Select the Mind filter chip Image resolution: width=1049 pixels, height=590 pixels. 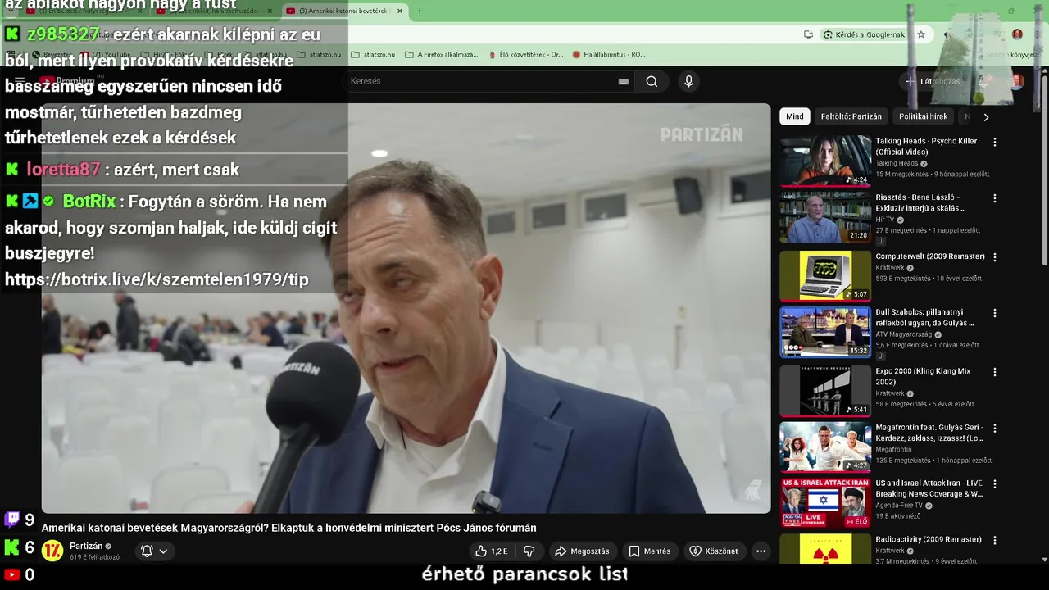click(x=795, y=116)
